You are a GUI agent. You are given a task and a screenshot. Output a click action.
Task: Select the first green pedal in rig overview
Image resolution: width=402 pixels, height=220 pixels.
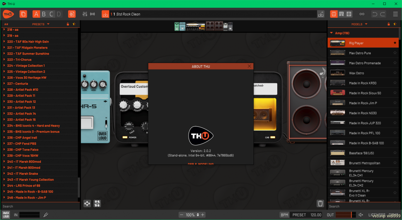click(x=177, y=26)
